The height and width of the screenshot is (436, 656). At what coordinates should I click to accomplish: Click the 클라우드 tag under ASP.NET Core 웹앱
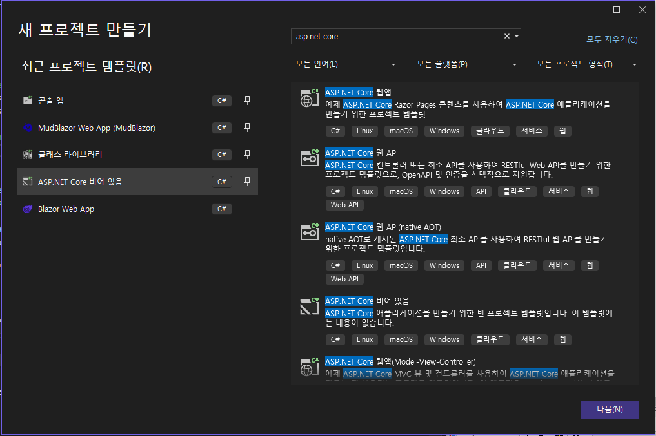[490, 131]
